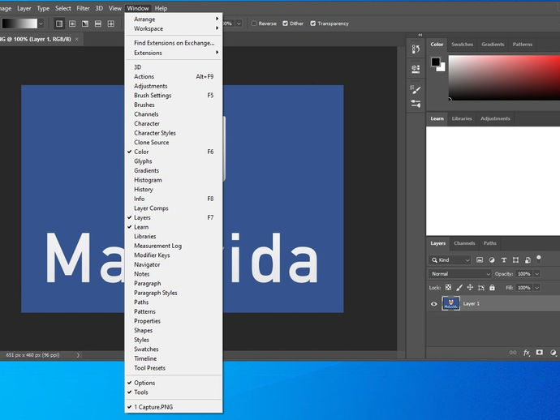Hide Layer 1 with the eye icon
The width and height of the screenshot is (560, 420).
click(434, 304)
